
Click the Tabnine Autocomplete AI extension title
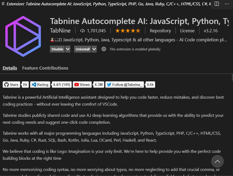coord(139,21)
